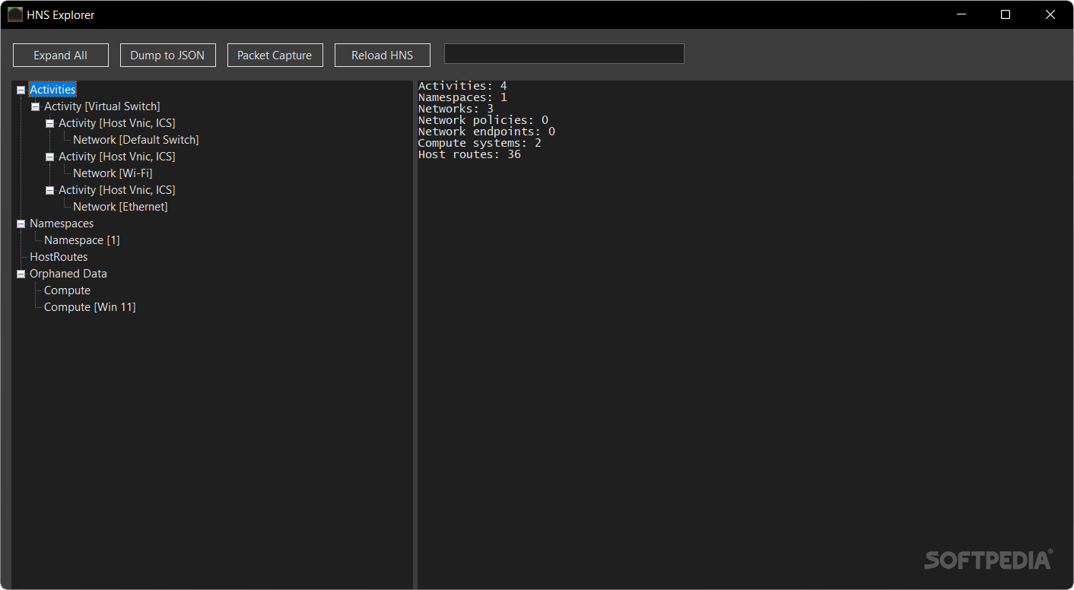Start Packet Capture
Screen dimensions: 1074x590
click(x=275, y=55)
